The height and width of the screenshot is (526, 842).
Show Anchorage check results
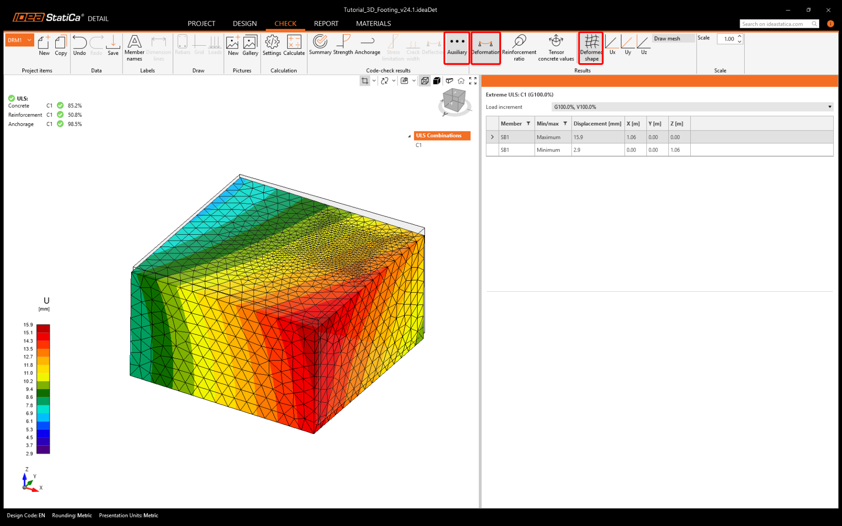tap(367, 45)
